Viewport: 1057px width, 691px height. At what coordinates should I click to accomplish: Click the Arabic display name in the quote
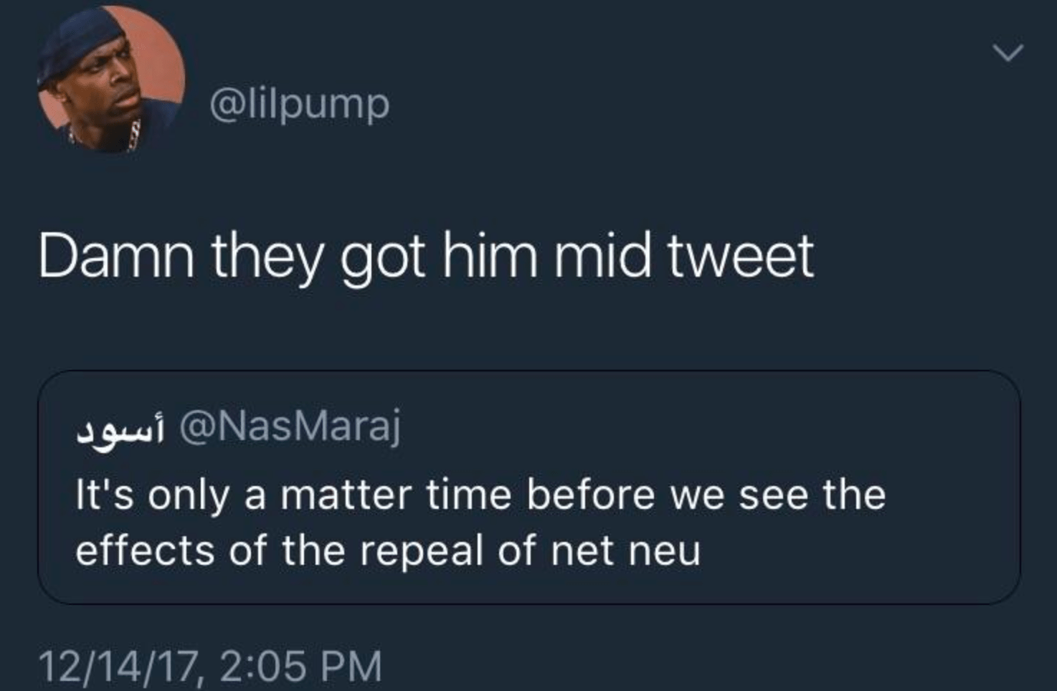[x=120, y=428]
